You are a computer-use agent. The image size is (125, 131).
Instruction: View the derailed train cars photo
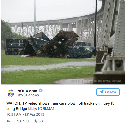coord(63,42)
